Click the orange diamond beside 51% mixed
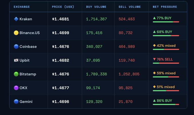194x115 pixels. click(154, 87)
